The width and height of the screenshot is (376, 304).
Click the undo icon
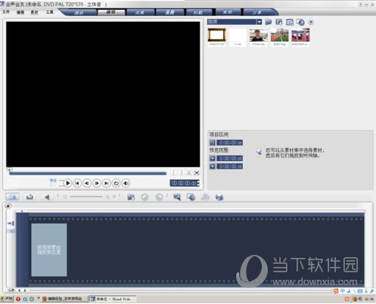pos(144,197)
